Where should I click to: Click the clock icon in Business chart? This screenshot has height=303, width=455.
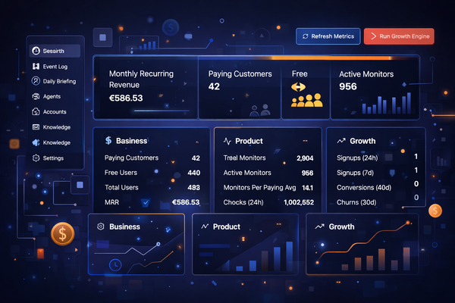(115, 264)
